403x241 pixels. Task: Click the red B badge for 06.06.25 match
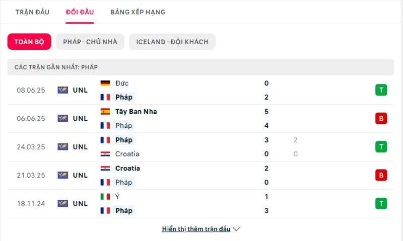click(x=381, y=118)
